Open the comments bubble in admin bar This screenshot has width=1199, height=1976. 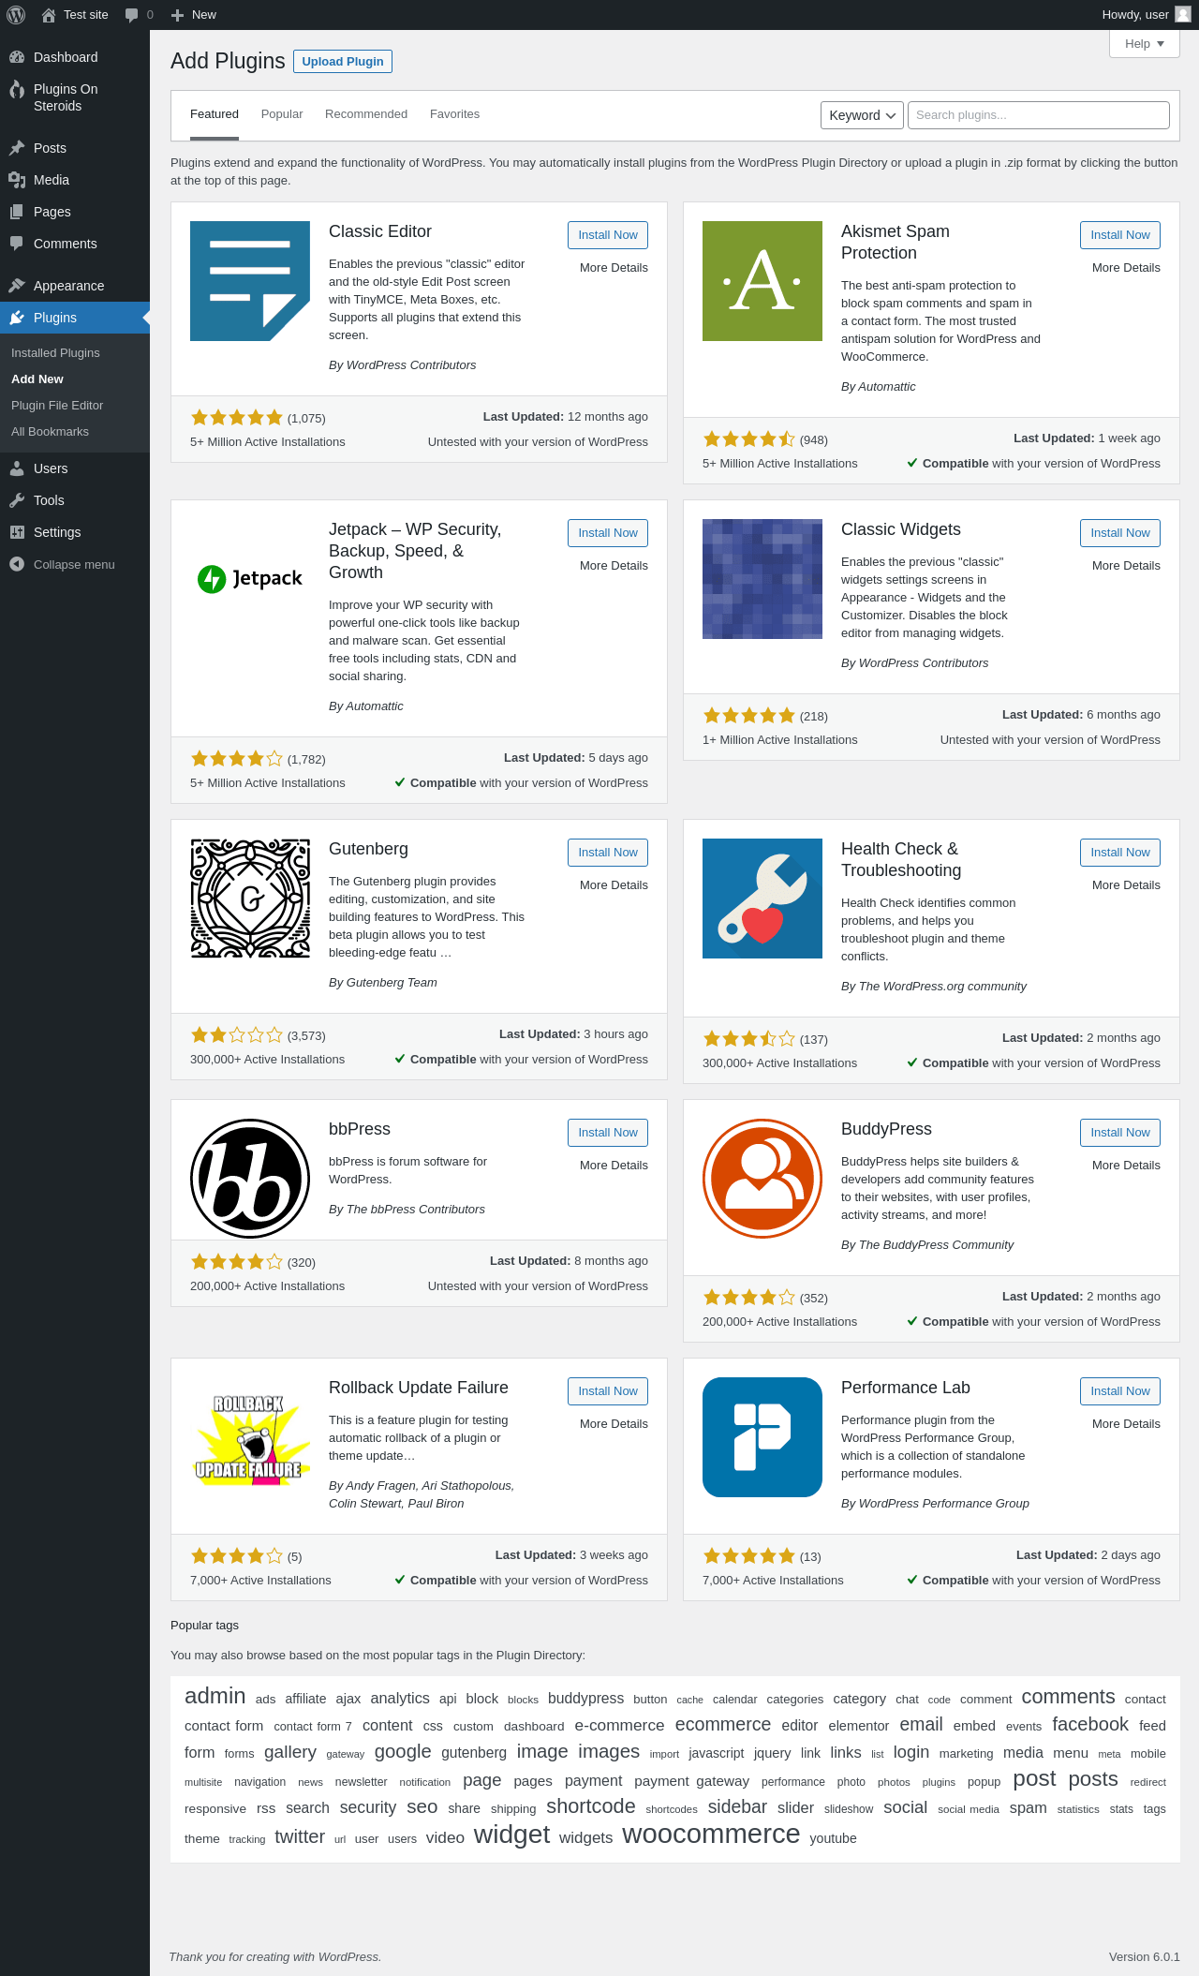point(132,15)
